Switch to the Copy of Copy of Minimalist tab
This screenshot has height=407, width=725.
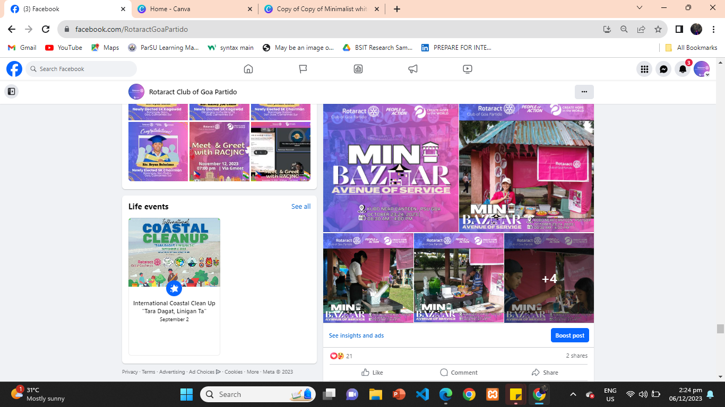[322, 9]
